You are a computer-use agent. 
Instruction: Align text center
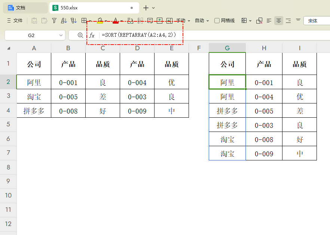click(x=279, y=21)
